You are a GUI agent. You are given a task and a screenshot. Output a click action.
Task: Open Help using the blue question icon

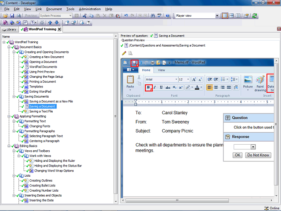[x=168, y=16]
